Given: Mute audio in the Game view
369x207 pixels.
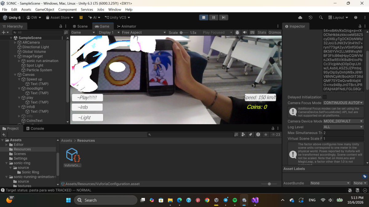Looking at the screenshot, I should pos(245,33).
